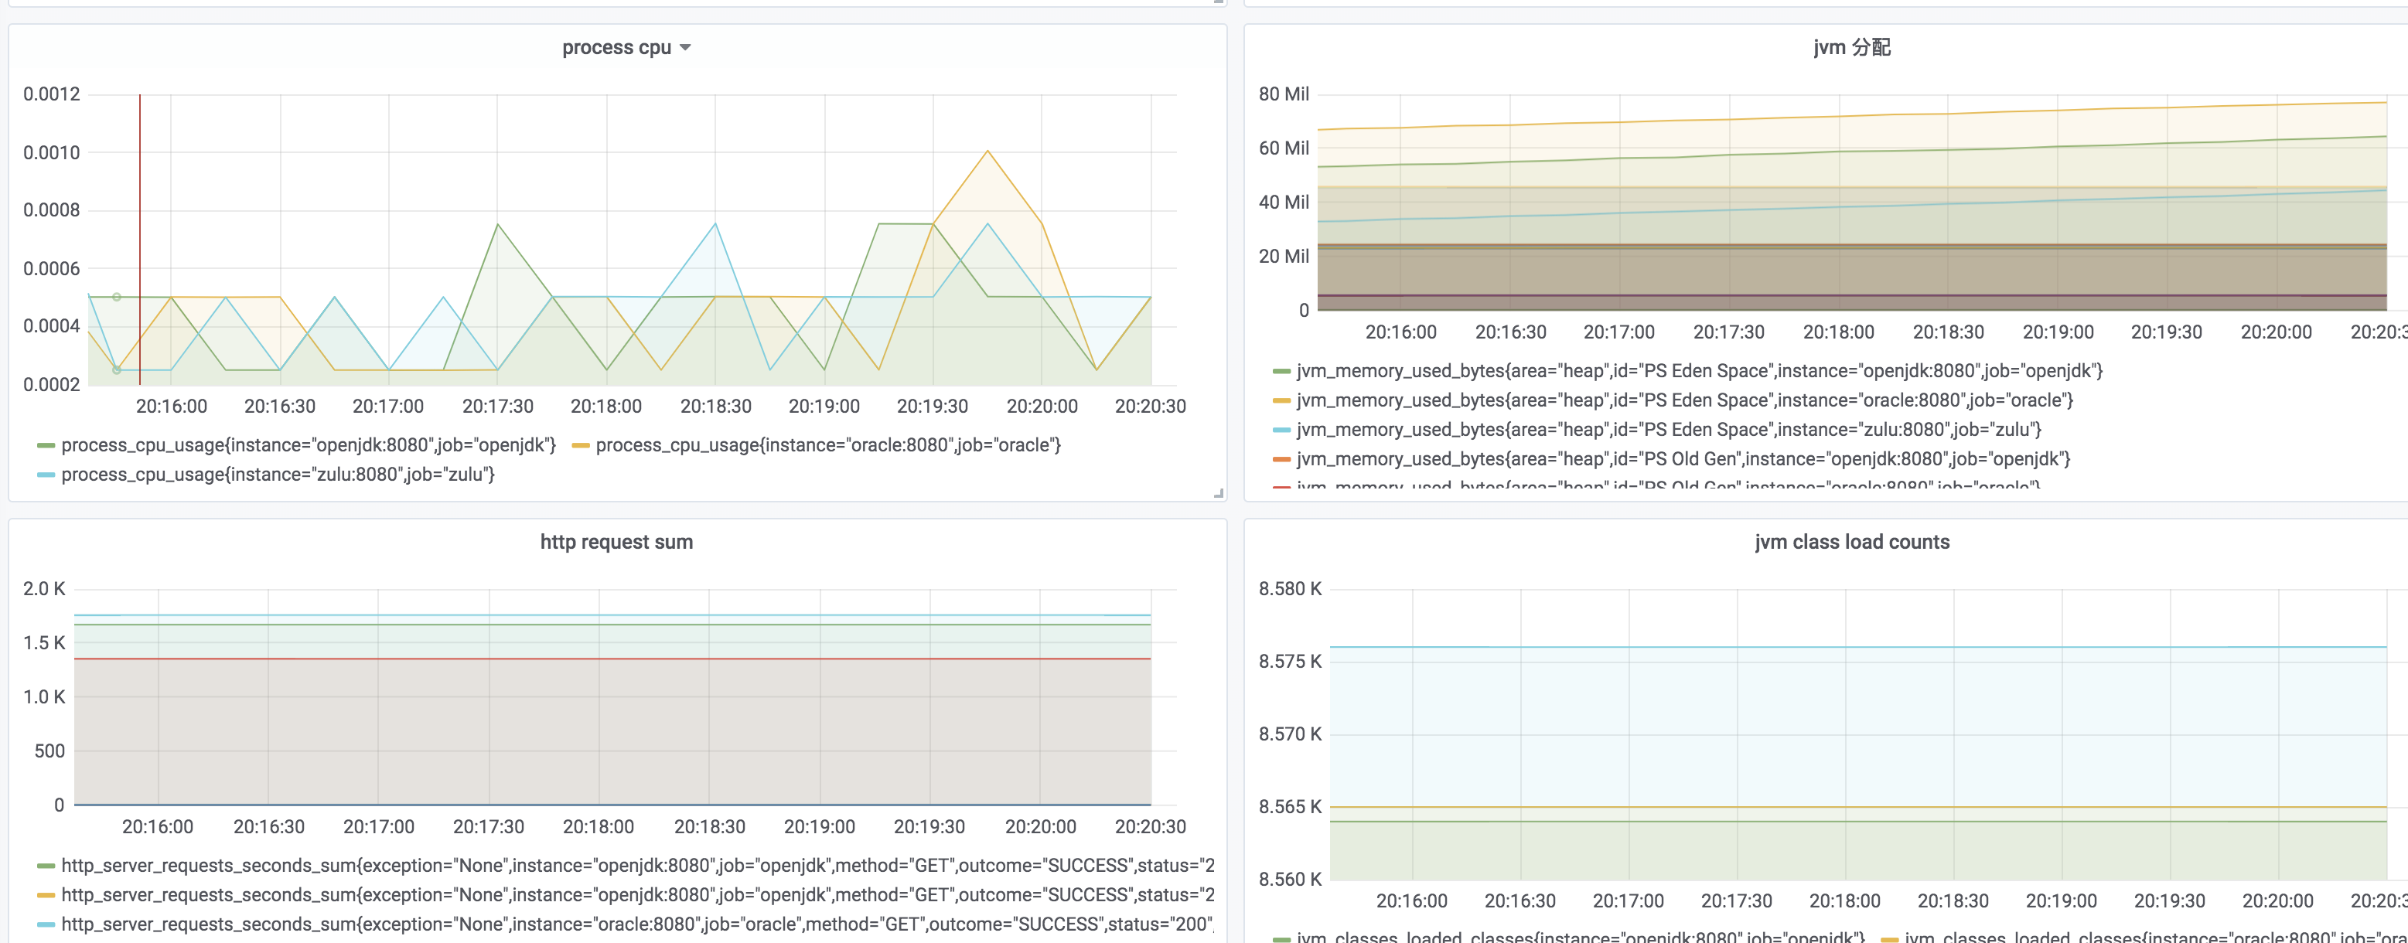2408x943 pixels.
Task: Click red vertical crosshair line in process cpu chart
Action: [140, 240]
